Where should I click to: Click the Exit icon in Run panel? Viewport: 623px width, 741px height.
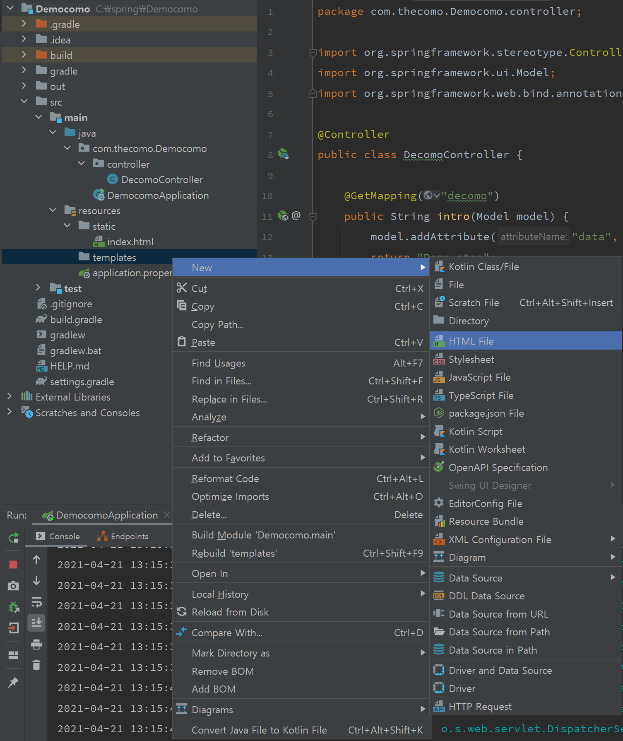tap(13, 628)
